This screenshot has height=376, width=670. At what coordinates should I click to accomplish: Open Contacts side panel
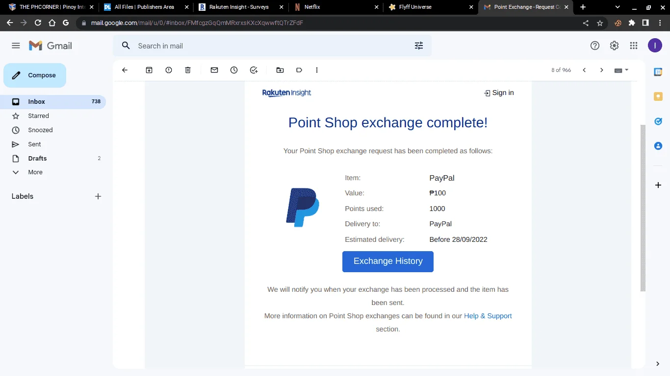pos(658,146)
